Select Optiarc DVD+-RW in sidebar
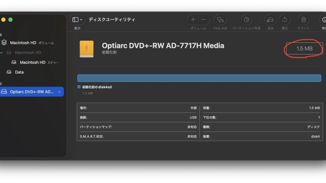326x183 pixels. coord(32,92)
